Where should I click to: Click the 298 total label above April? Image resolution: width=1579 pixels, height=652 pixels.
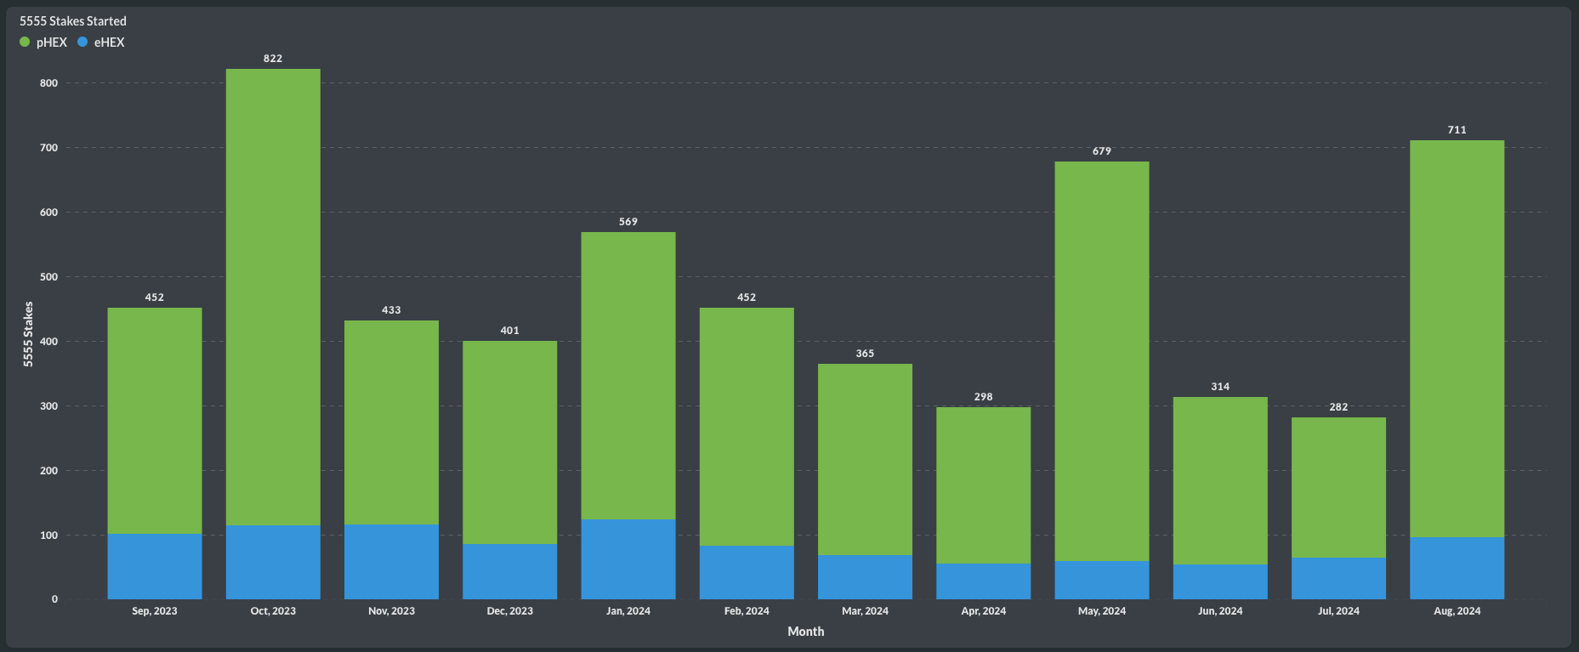click(x=983, y=397)
